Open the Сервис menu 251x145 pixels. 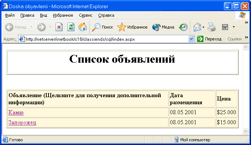click(x=86, y=15)
